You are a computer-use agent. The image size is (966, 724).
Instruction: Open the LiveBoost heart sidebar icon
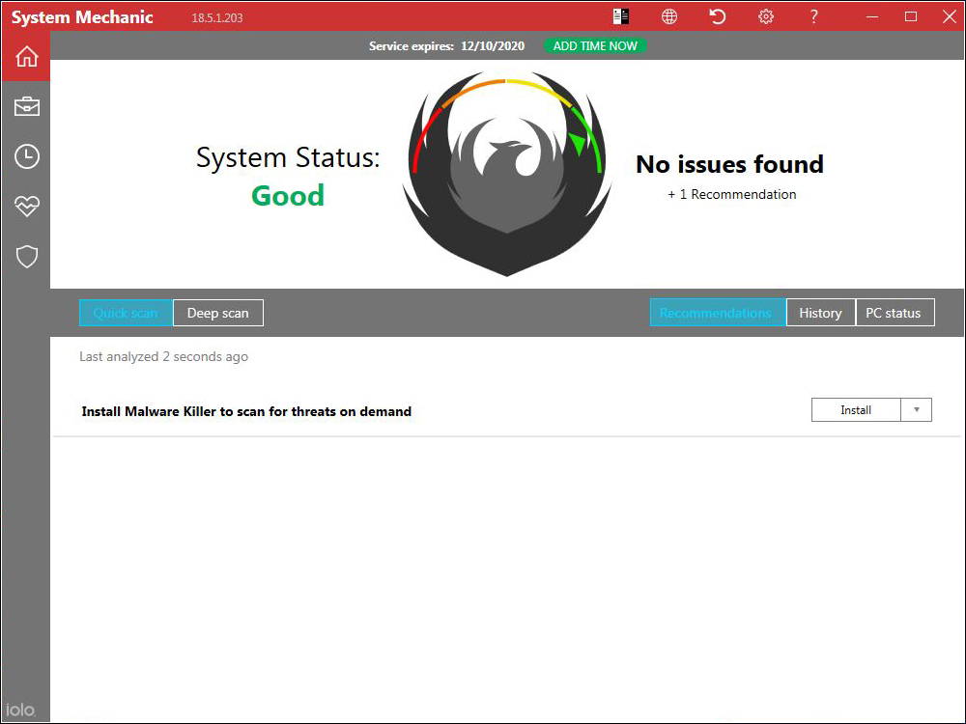click(26, 207)
